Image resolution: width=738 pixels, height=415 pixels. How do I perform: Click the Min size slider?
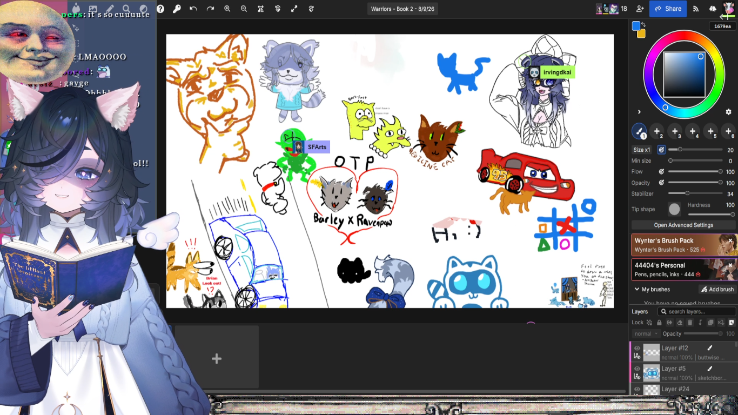point(694,161)
